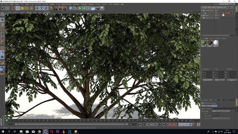Open the Layout dropdown
Viewport: 238px width, 134px height.
pos(226,4)
